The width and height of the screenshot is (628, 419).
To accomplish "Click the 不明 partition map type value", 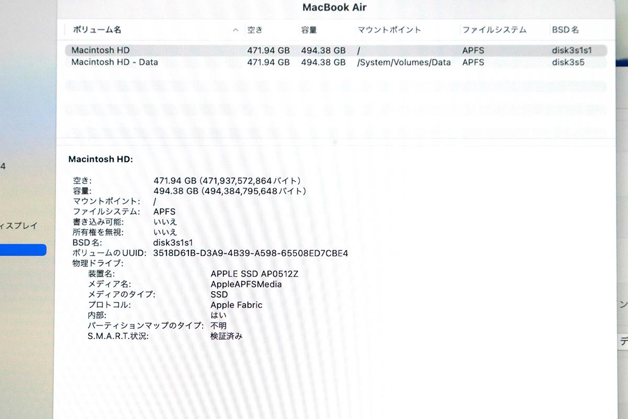I will pos(218,326).
